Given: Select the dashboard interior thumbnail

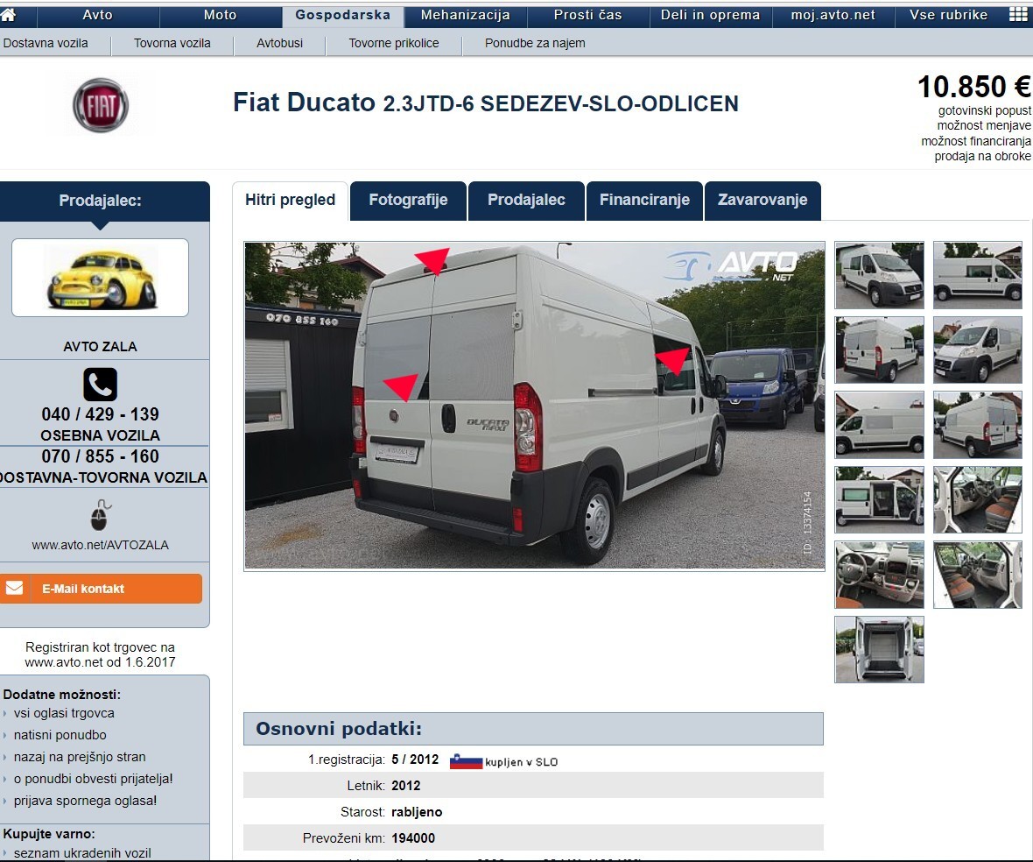Looking at the screenshot, I should [879, 575].
